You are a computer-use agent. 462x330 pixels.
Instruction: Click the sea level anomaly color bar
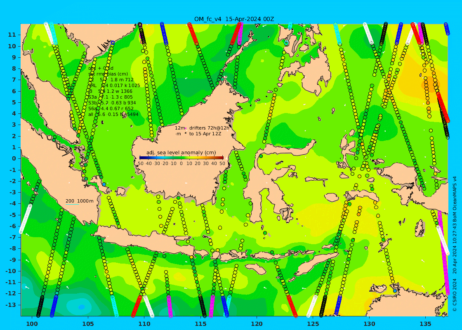point(181,158)
